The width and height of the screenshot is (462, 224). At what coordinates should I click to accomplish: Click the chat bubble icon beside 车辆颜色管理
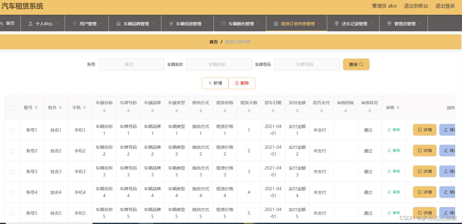coord(223,23)
